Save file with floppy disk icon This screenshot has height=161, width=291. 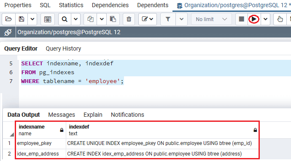click(22, 19)
